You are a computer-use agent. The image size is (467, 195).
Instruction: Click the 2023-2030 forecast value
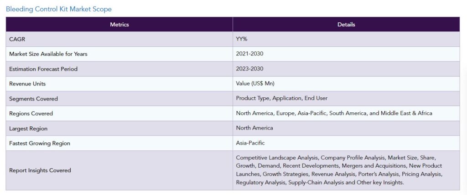[x=249, y=69]
